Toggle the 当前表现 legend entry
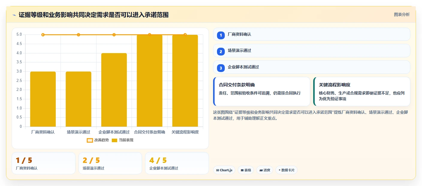Screen dimensions: 422x186 (122, 140)
